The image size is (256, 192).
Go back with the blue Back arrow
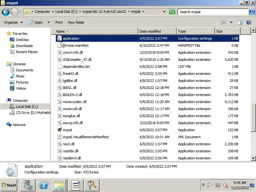pyautogui.click(x=5, y=12)
